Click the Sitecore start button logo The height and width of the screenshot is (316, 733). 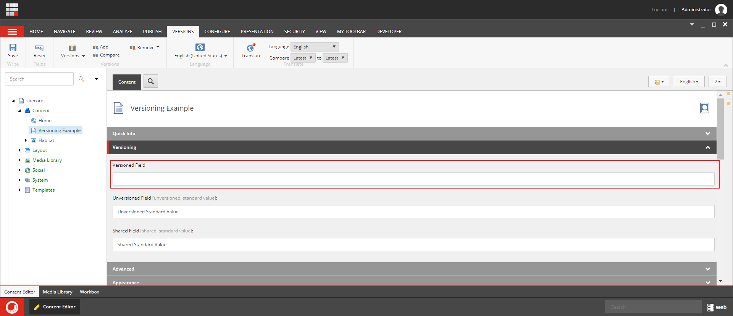[12, 307]
